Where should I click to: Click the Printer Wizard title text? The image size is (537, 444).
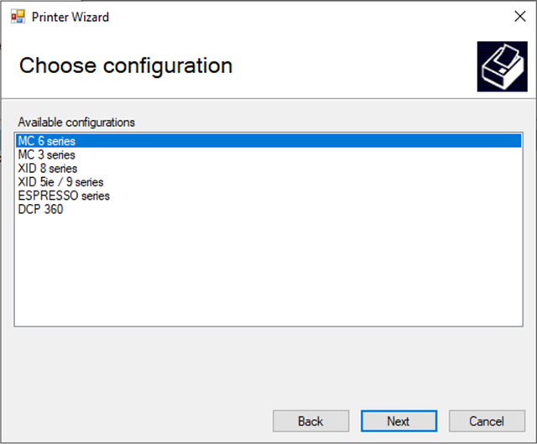coord(70,17)
